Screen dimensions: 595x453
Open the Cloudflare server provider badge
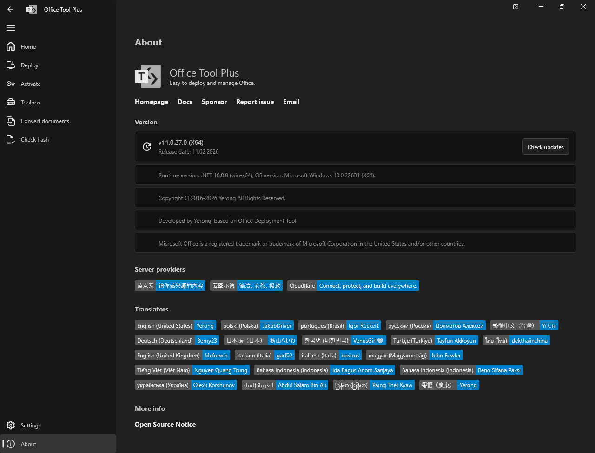(353, 285)
